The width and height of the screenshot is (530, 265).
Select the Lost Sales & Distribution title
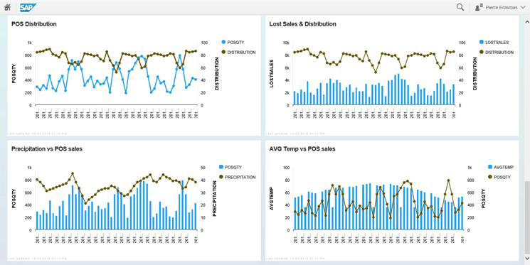(302, 24)
